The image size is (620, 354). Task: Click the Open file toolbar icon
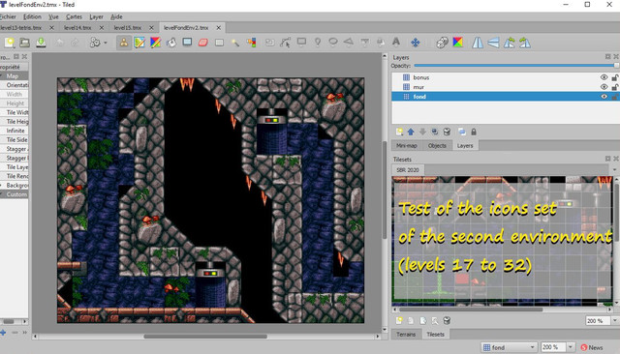(x=24, y=43)
